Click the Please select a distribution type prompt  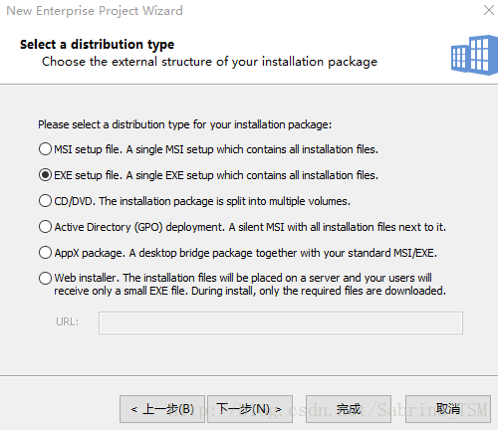tap(185, 124)
